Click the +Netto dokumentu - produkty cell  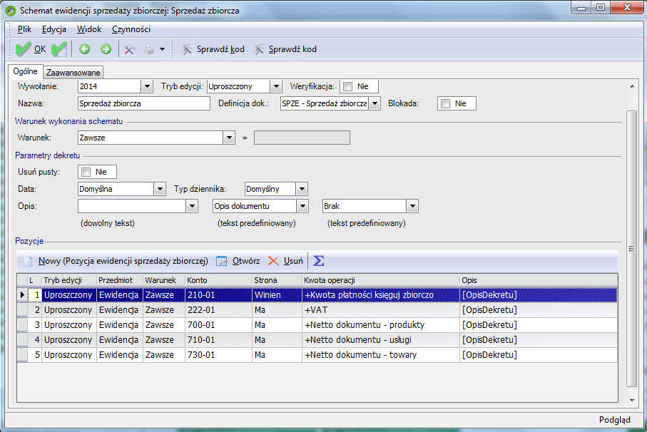[381, 325]
